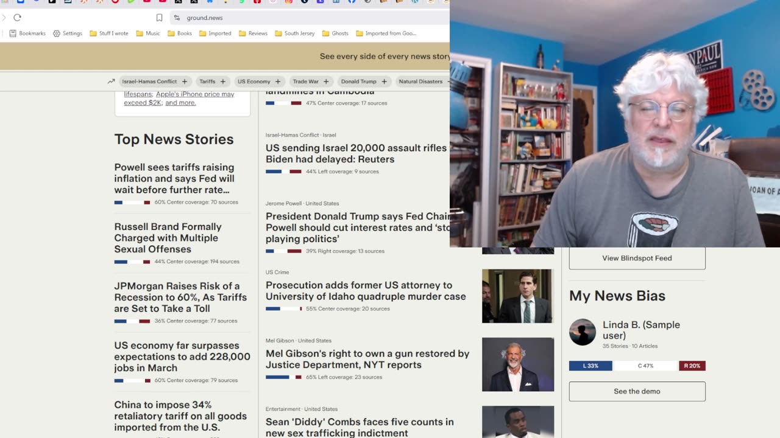Open the Books bookmark folder
Viewport: 780px width, 438px height.
coord(180,33)
